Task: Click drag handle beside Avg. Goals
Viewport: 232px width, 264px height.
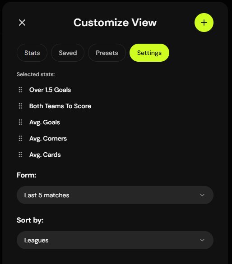Action: (20, 122)
